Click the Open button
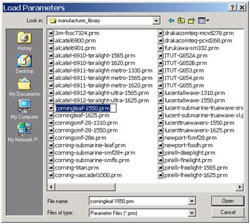This screenshot has width=250, height=224. pyautogui.click(x=228, y=201)
